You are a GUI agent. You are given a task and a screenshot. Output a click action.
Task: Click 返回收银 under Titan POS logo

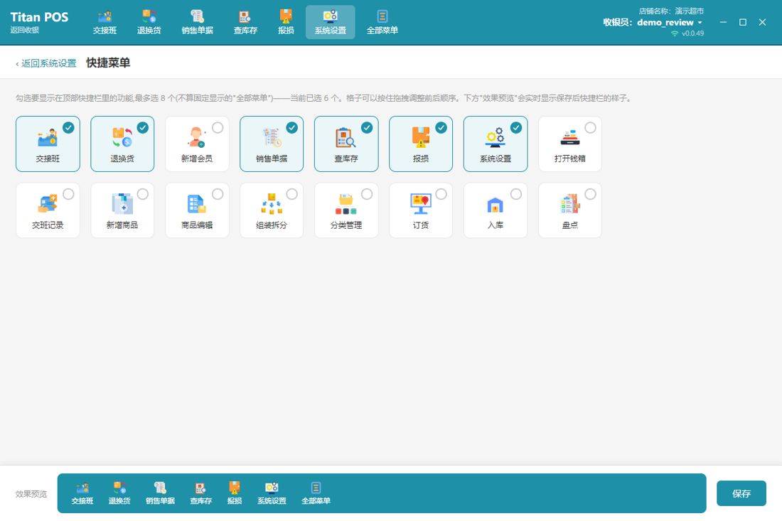coord(24,30)
